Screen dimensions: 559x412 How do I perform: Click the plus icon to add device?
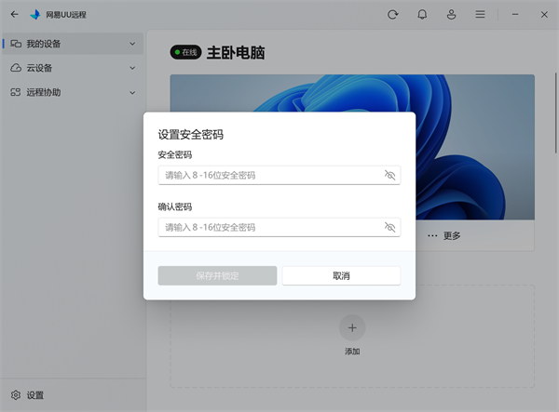click(x=352, y=326)
